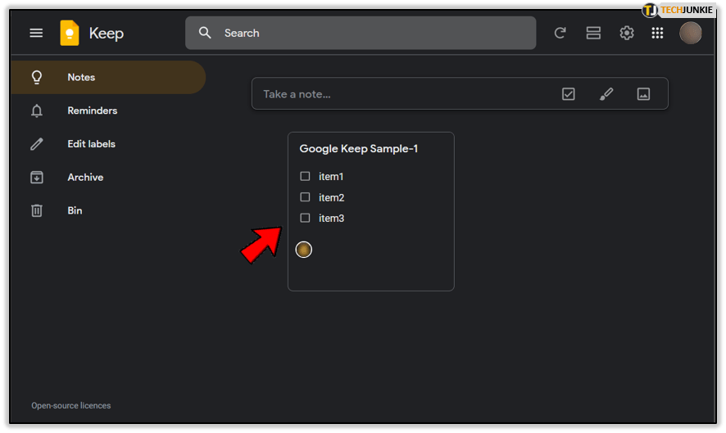The width and height of the screenshot is (726, 433).
Task: Go to the Archive section
Action: pyautogui.click(x=85, y=177)
